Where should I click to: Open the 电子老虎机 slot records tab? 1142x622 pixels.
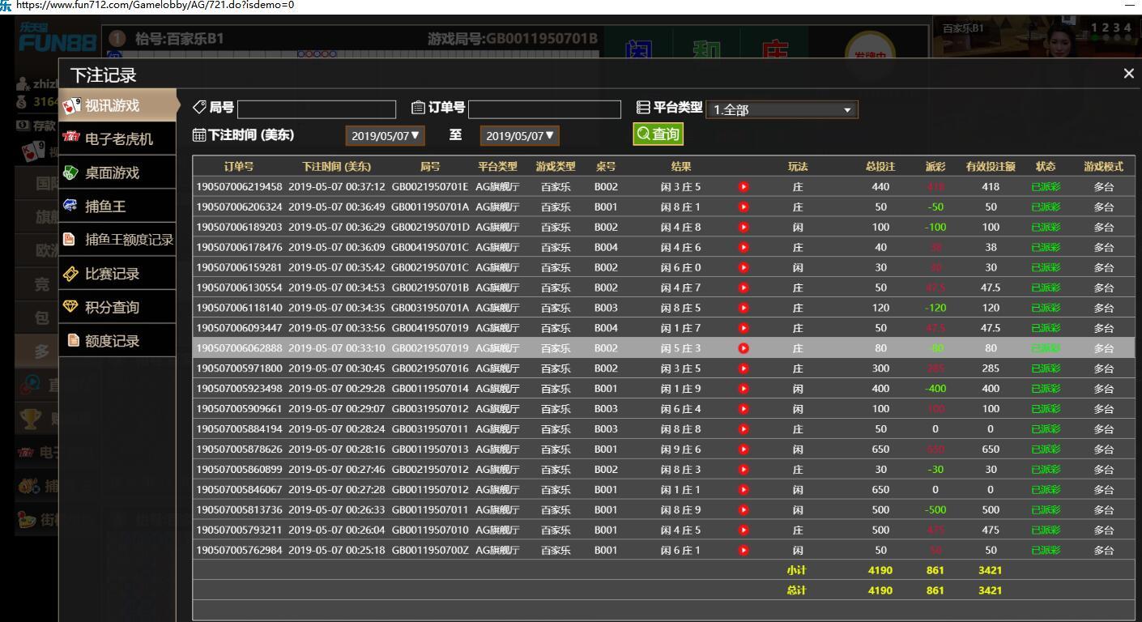point(117,138)
